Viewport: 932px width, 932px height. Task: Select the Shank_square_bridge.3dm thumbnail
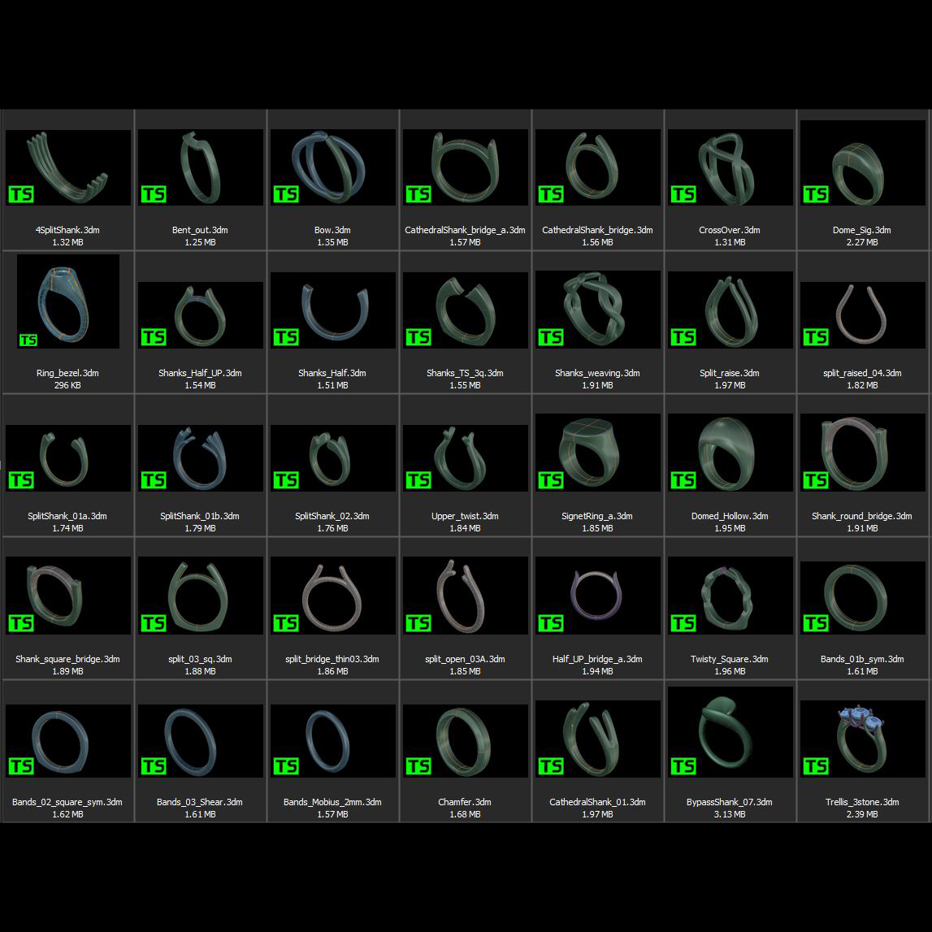pos(67,596)
